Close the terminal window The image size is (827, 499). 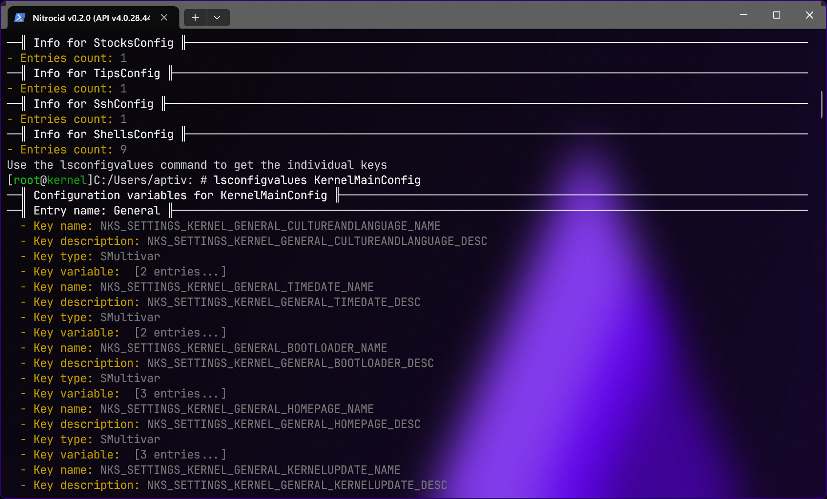(x=809, y=15)
